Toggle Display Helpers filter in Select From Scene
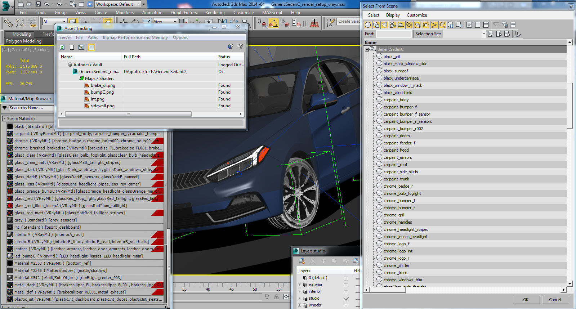 (401, 25)
